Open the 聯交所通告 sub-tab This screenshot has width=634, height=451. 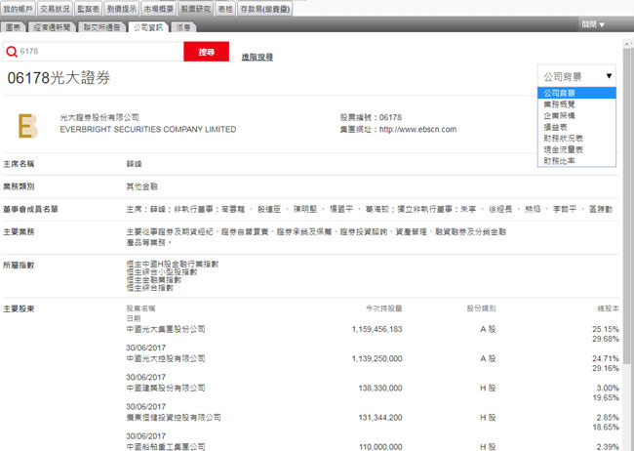(101, 27)
